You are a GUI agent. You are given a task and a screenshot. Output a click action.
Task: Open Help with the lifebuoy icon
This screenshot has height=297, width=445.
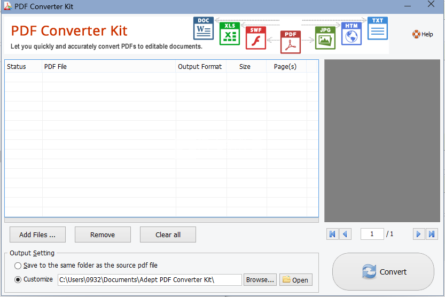pyautogui.click(x=423, y=34)
